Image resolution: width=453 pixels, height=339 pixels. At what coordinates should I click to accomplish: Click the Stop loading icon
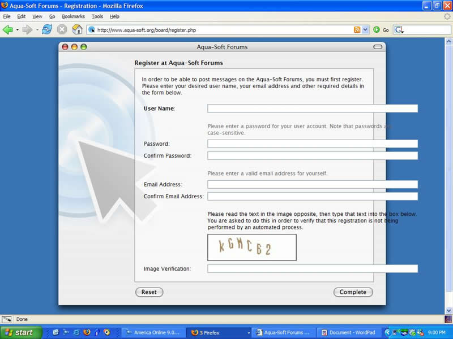tap(62, 29)
